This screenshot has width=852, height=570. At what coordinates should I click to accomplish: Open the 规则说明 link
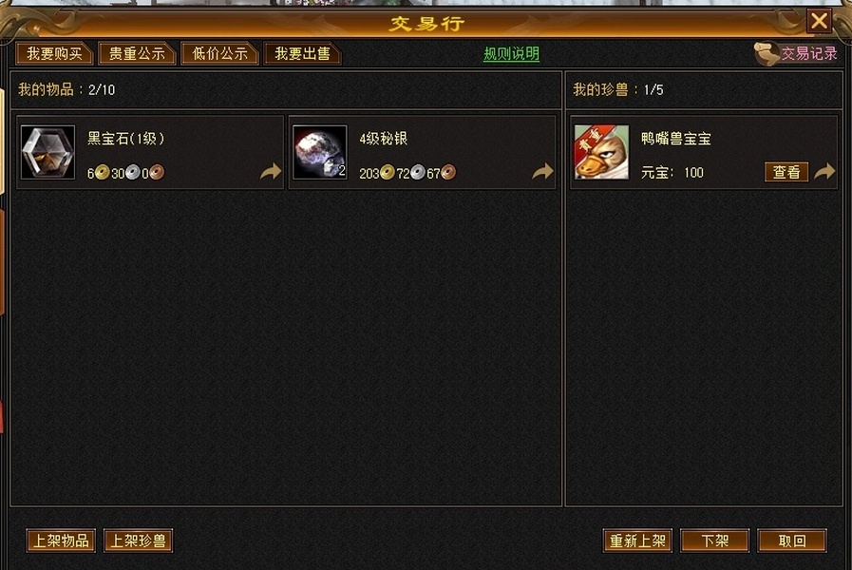click(x=511, y=54)
